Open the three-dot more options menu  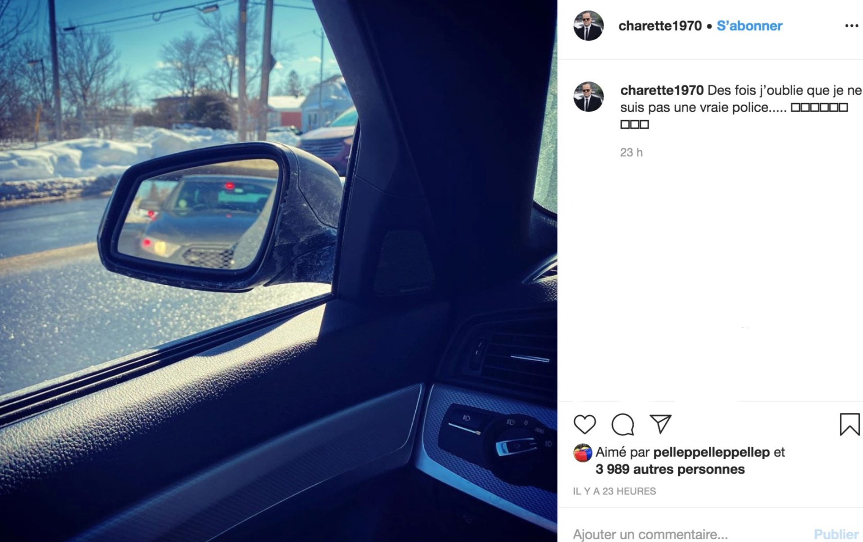click(x=851, y=26)
